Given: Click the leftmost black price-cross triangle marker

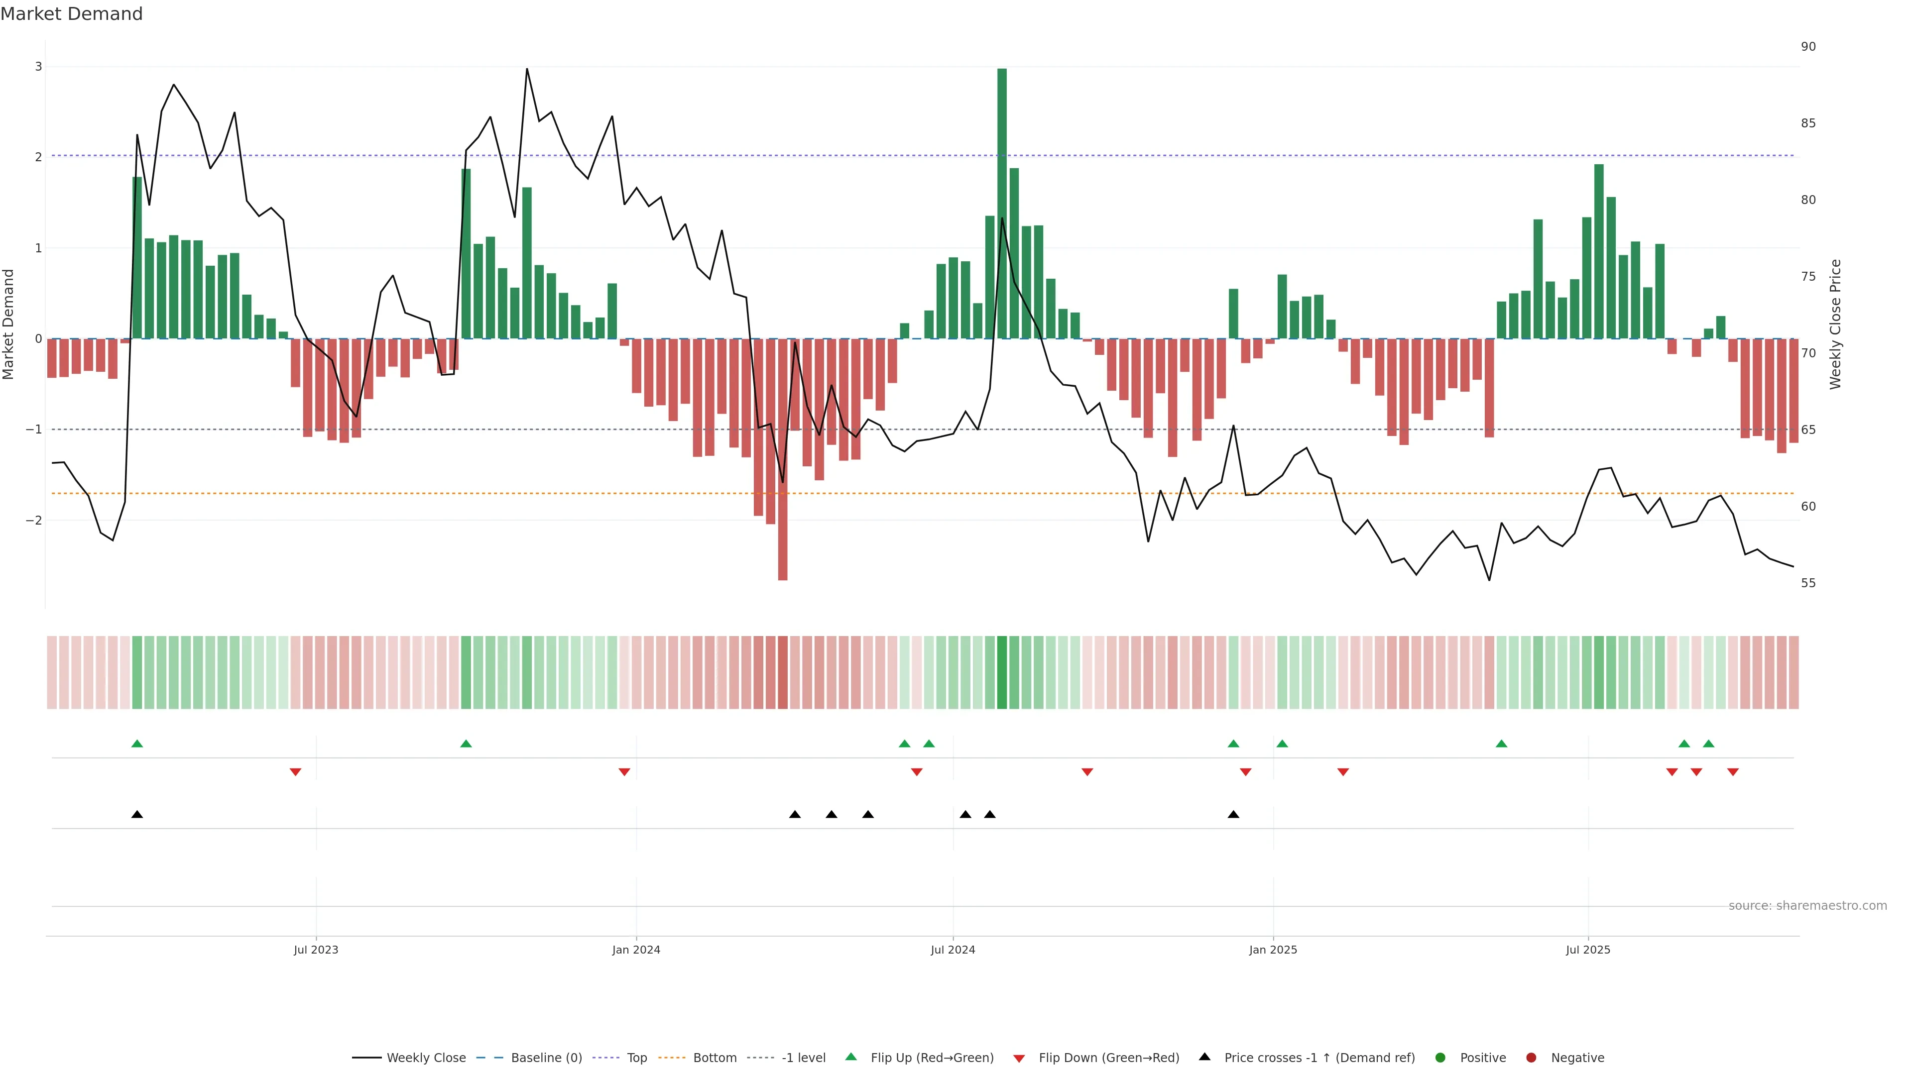Looking at the screenshot, I should [x=137, y=815].
